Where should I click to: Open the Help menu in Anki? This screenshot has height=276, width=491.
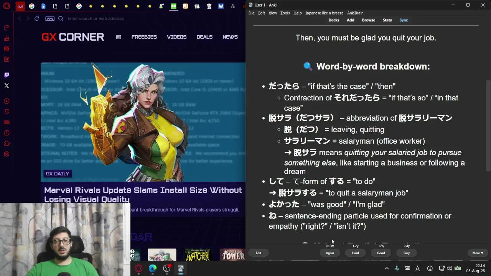pos(298,13)
